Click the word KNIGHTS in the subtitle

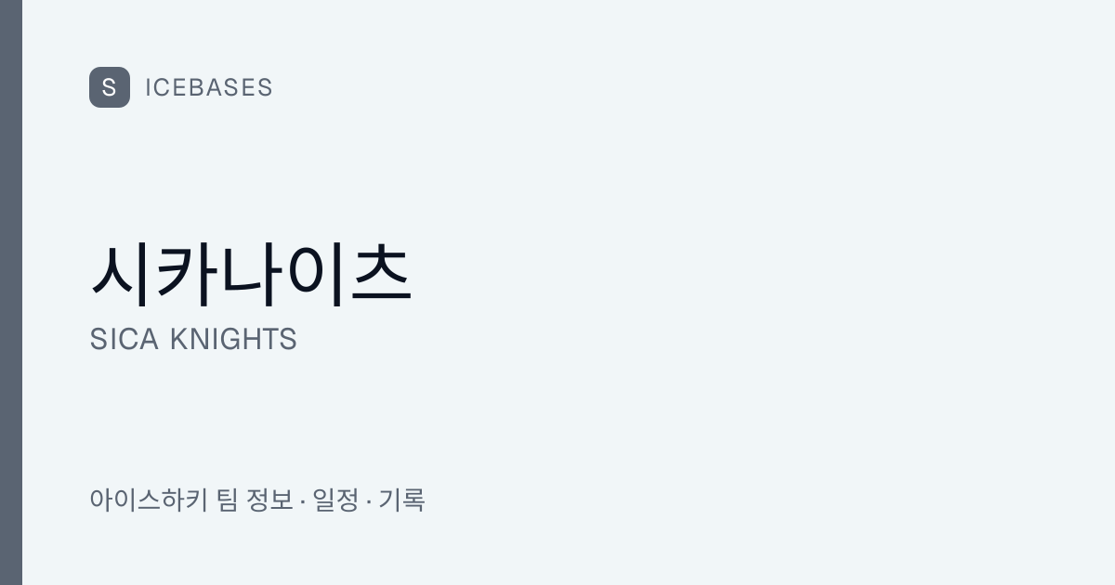point(233,340)
